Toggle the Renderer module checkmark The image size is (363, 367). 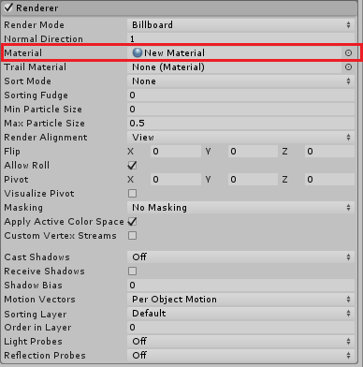pos(8,7)
